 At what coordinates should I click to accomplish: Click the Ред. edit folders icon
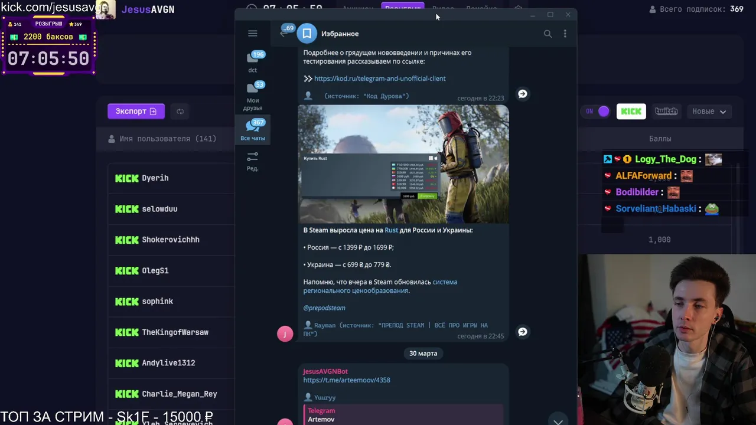253,161
